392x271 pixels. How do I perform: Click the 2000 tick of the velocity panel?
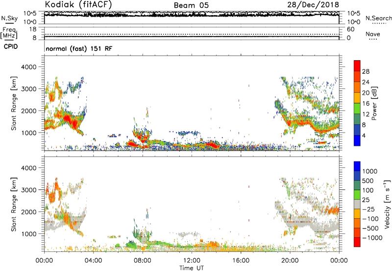point(29,212)
